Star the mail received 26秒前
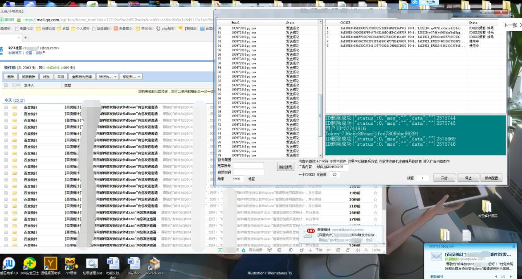The height and width of the screenshot is (279, 522). point(375,213)
